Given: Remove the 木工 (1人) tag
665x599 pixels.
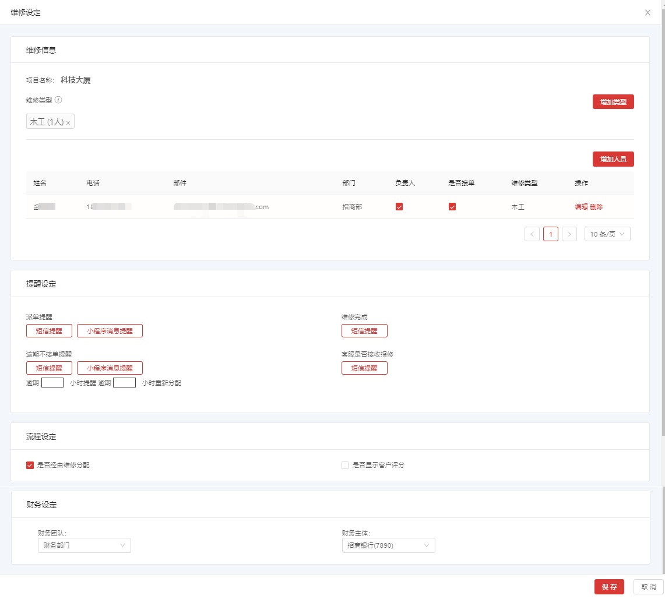Looking at the screenshot, I should pos(68,123).
